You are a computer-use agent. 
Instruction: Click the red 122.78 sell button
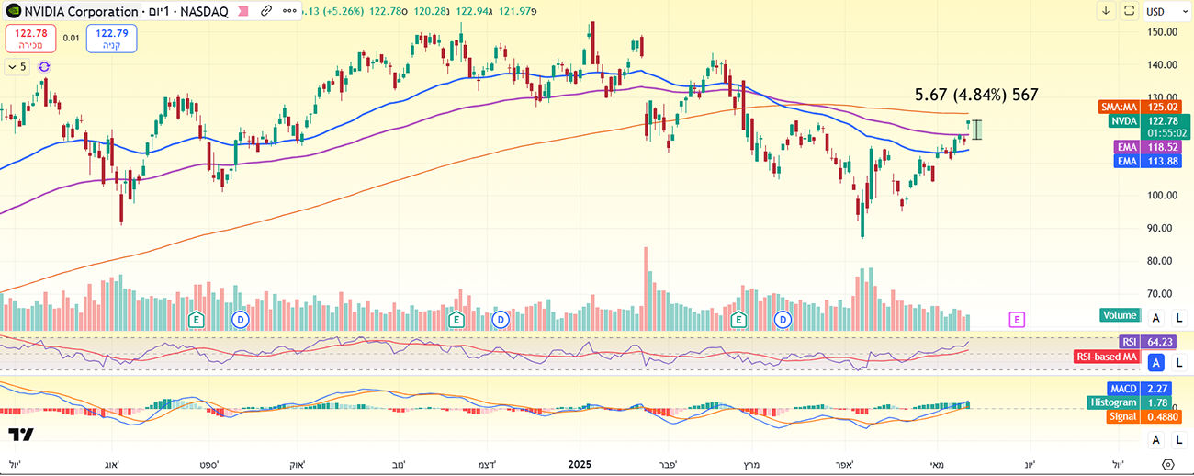tap(31, 38)
